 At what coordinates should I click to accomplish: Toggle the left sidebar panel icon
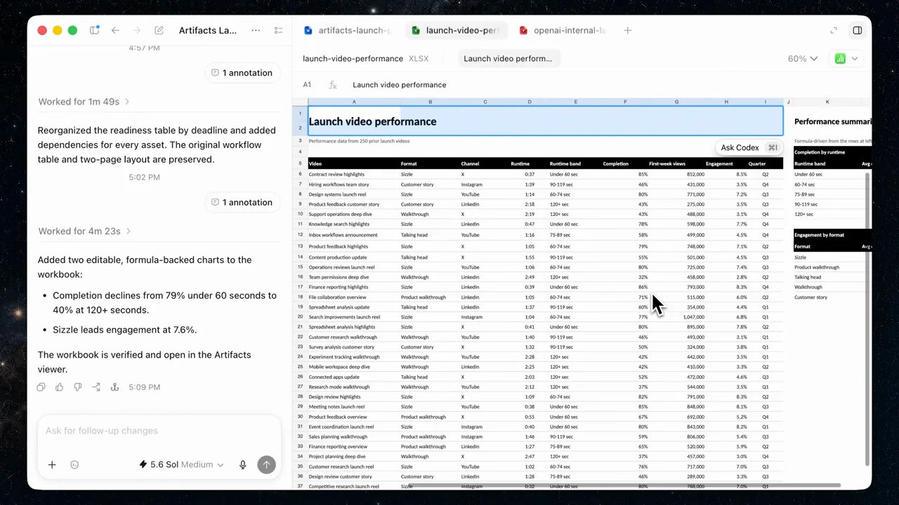tap(94, 30)
